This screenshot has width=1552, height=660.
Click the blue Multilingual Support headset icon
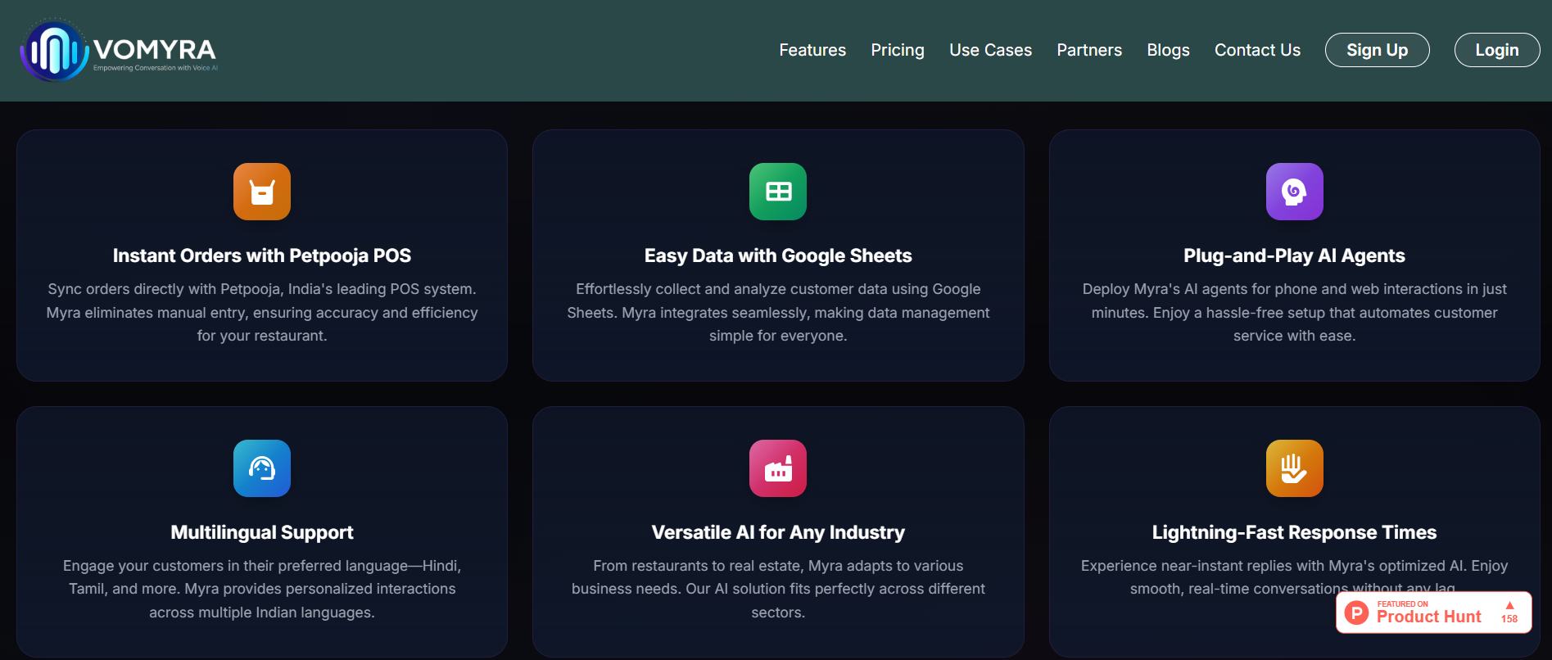262,468
